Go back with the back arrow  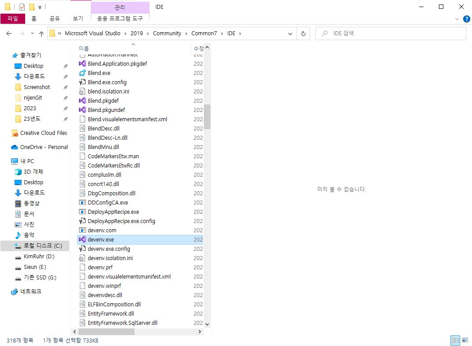tap(9, 33)
